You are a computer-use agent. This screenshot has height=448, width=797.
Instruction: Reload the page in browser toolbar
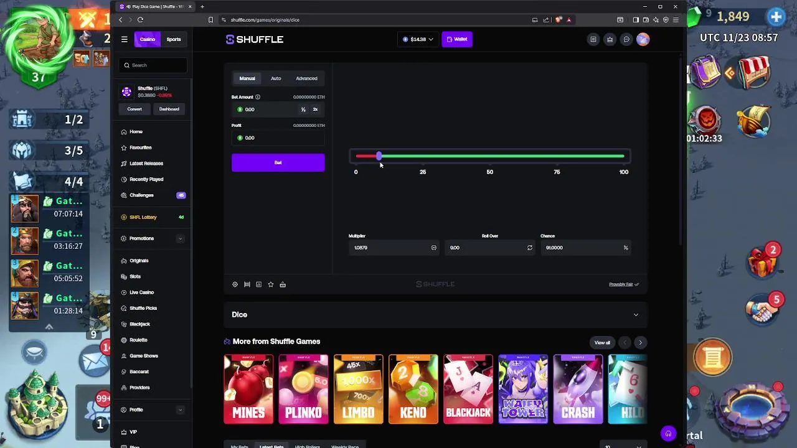(140, 20)
